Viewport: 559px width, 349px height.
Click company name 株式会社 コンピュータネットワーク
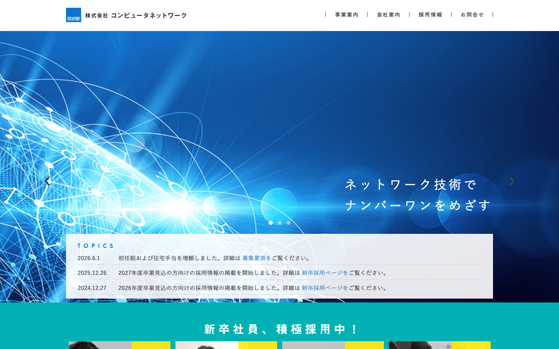(136, 16)
